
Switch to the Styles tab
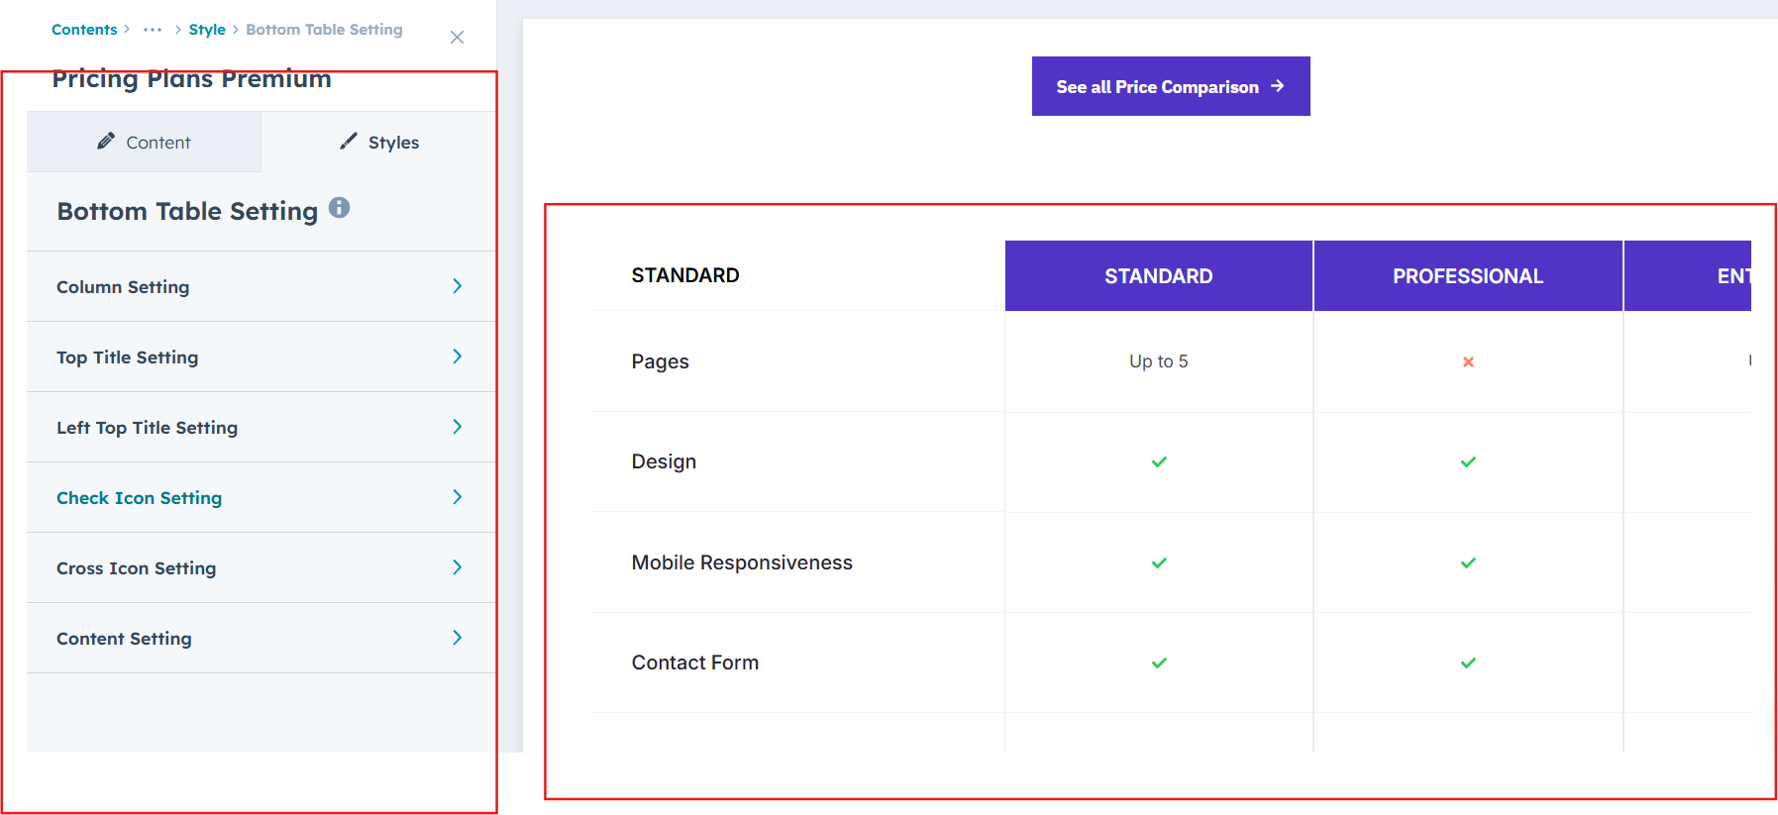pyautogui.click(x=379, y=143)
